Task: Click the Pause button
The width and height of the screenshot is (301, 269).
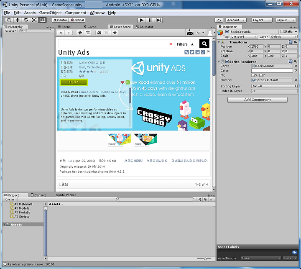Action: pos(150,20)
